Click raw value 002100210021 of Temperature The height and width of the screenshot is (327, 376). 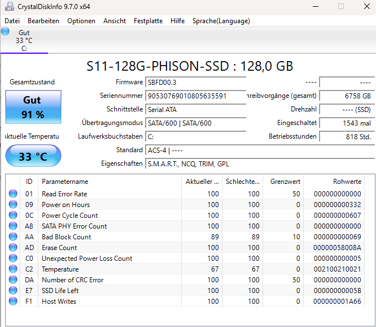pos(337,269)
